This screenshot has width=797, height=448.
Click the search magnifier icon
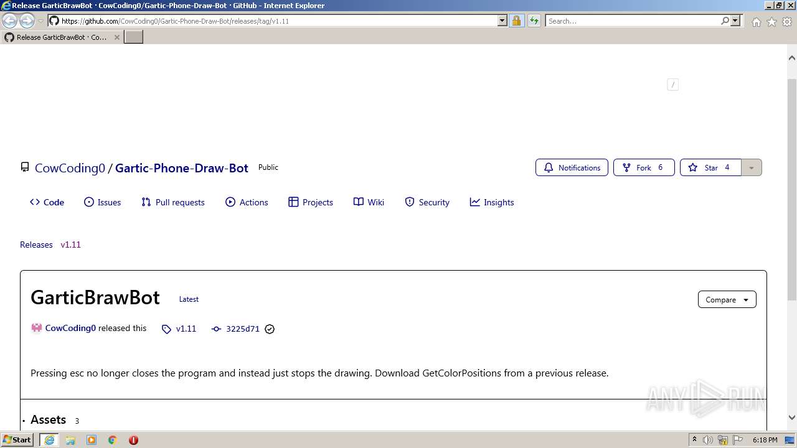click(725, 21)
